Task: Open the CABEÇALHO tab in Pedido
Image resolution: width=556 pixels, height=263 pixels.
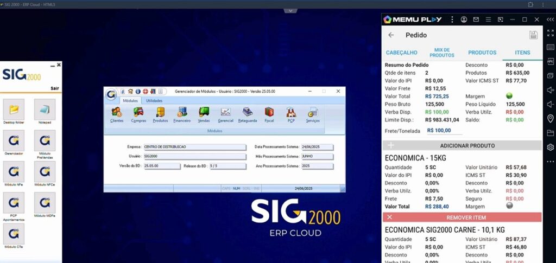Action: point(401,53)
